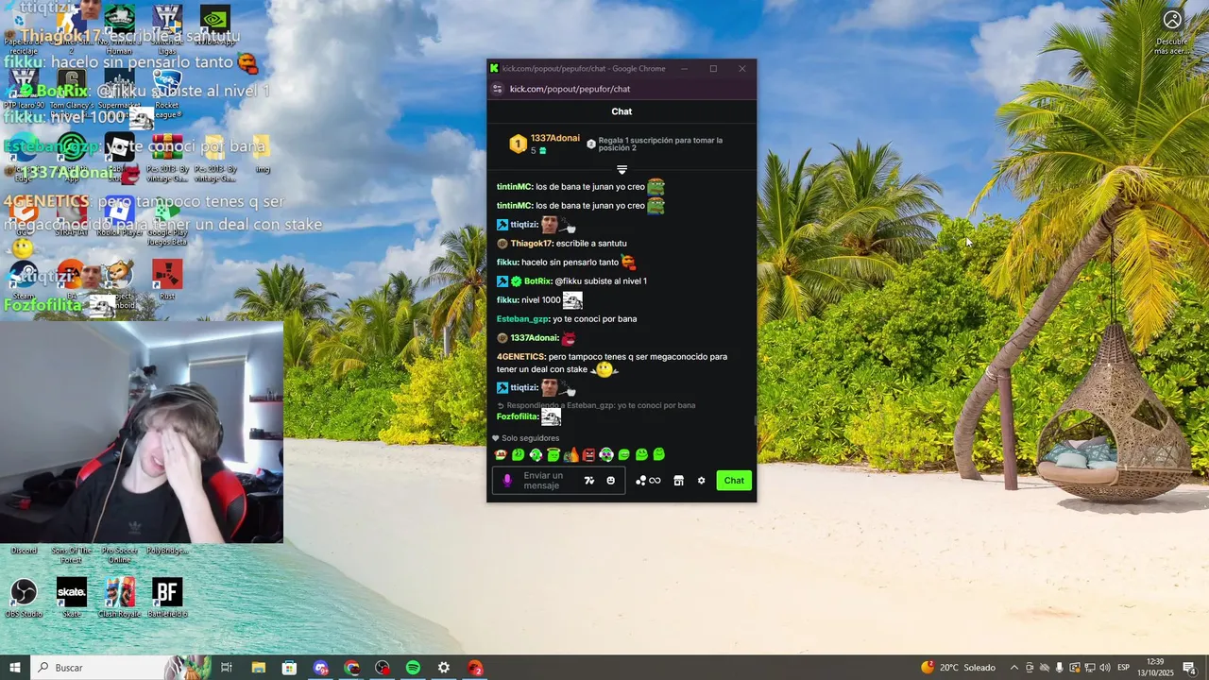
Task: Open chat settings gear in Kick chat
Action: tap(701, 481)
